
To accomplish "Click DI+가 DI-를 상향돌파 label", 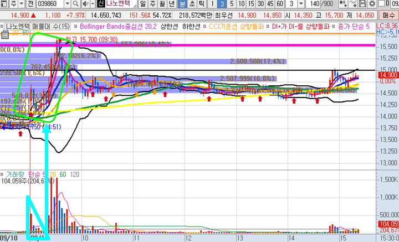I will click(x=301, y=26).
